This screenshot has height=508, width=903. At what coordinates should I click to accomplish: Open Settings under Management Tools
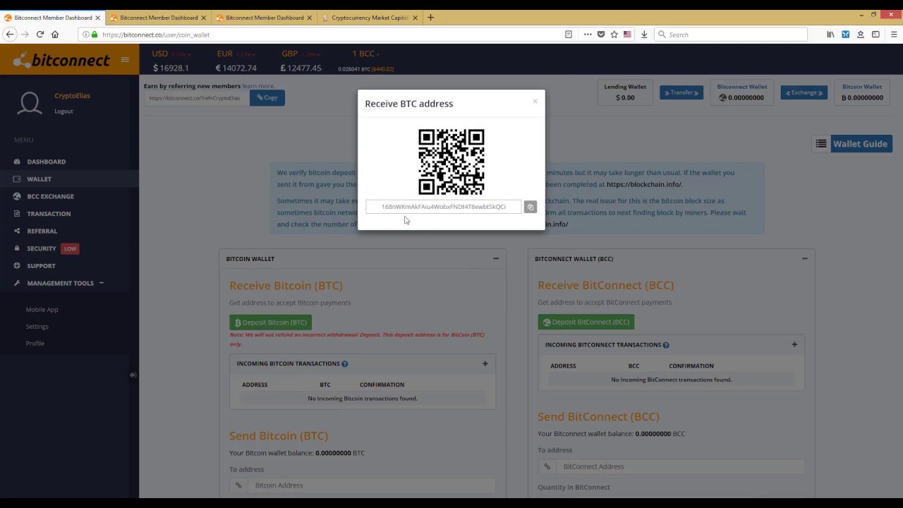point(37,326)
